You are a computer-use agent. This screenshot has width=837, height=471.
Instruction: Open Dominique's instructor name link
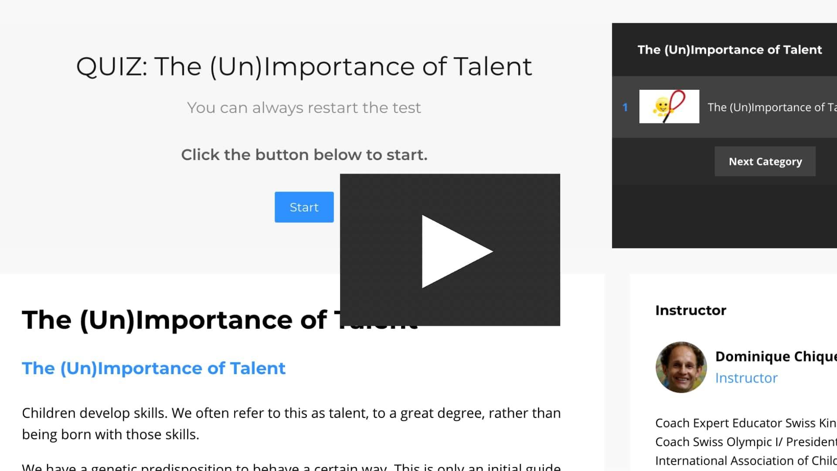click(x=776, y=356)
